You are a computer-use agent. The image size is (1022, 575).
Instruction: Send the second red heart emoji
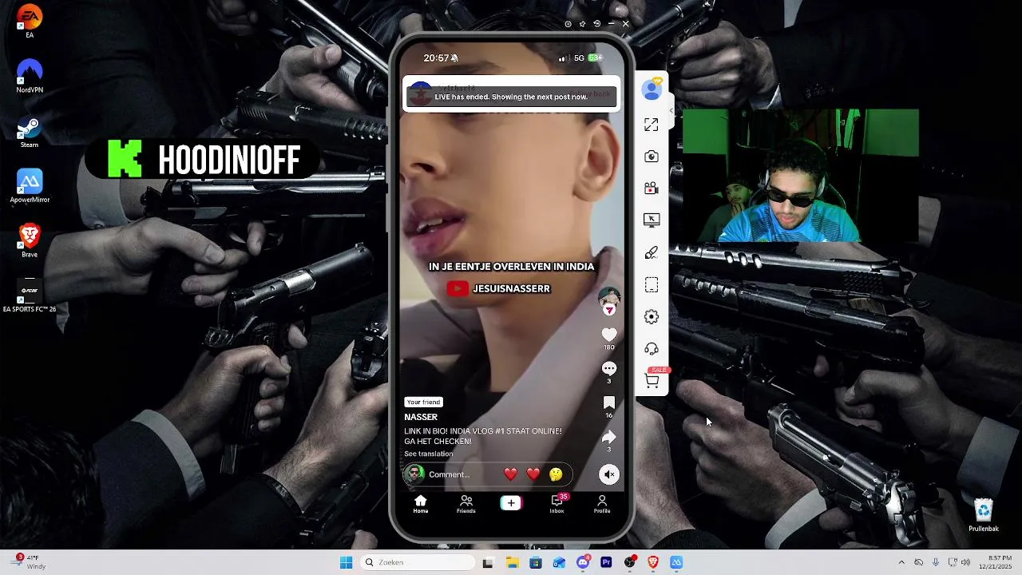pyautogui.click(x=533, y=474)
